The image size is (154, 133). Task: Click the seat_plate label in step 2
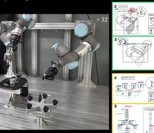[122, 11]
